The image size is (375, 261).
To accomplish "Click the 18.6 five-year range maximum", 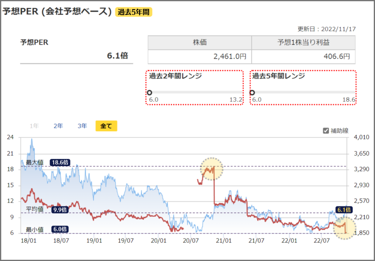I will pos(349,100).
